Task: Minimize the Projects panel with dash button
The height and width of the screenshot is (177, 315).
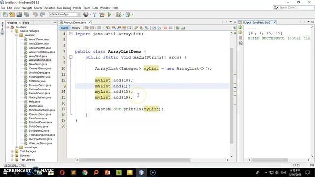Action: tap(55, 23)
